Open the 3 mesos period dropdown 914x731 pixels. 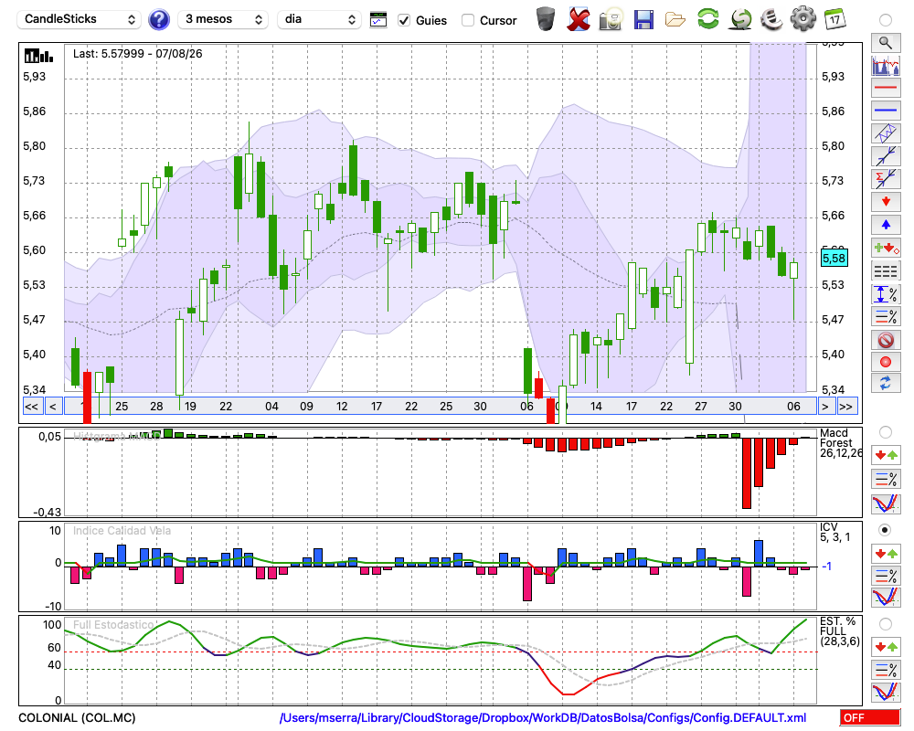pyautogui.click(x=223, y=19)
